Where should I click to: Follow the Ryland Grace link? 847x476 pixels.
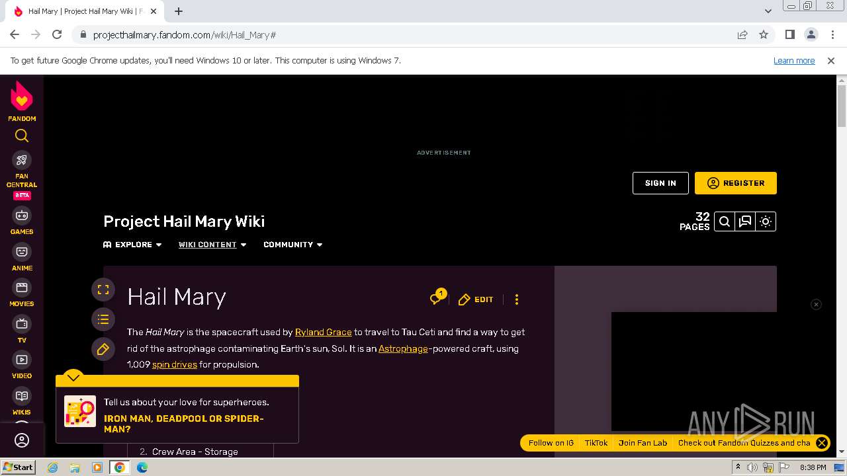point(324,332)
